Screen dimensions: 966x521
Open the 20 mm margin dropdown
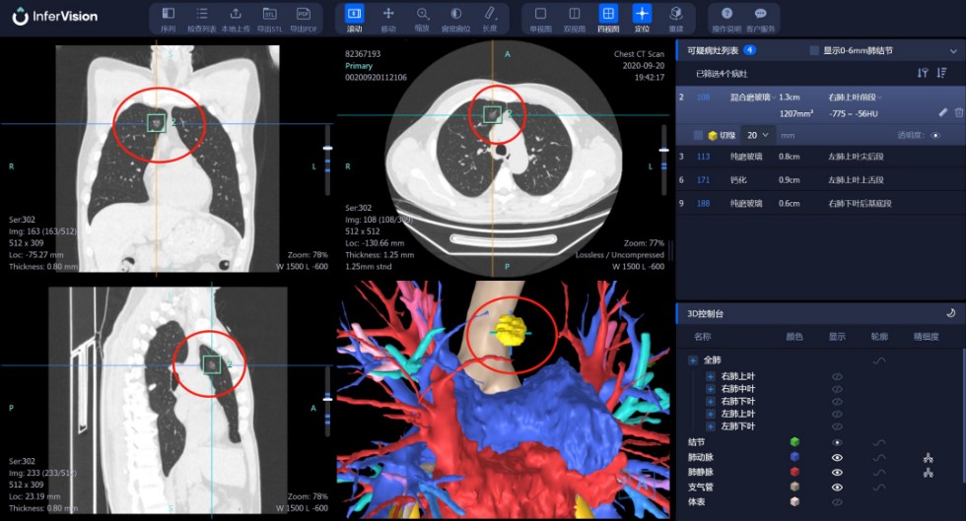pyautogui.click(x=758, y=135)
